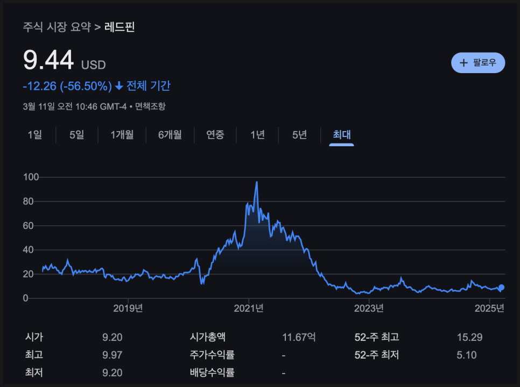
Task: Choose the 연중 year-to-date tab
Action: [215, 135]
